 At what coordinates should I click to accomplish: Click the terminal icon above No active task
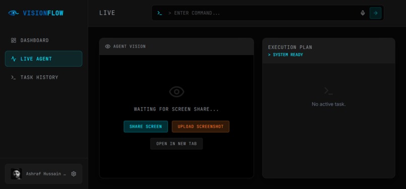[328, 91]
